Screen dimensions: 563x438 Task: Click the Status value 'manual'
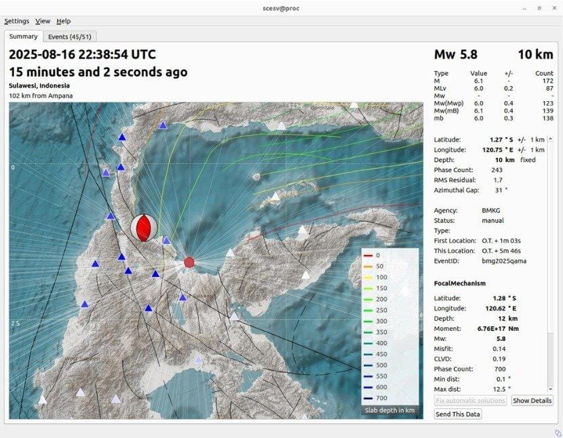pos(492,220)
